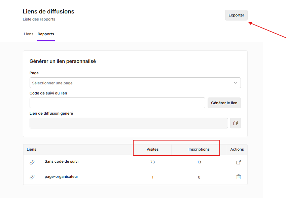Focus the Code de suivi du lien field
The image size is (286, 198).
(x=117, y=103)
